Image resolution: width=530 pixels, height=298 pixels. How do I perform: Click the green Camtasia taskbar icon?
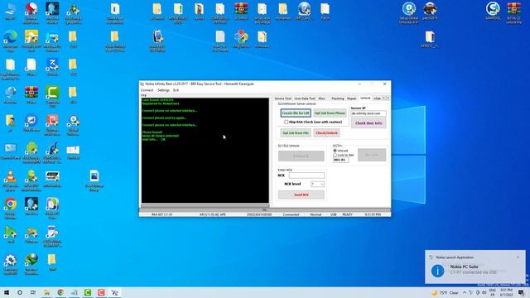tap(88, 292)
